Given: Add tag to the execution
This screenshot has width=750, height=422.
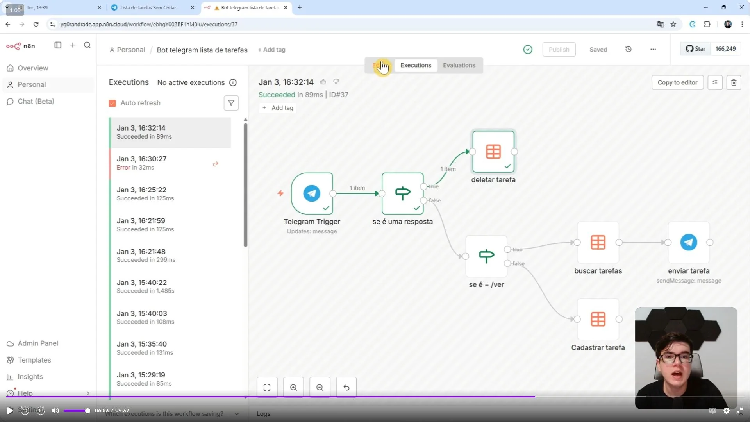Looking at the screenshot, I should pos(278,108).
